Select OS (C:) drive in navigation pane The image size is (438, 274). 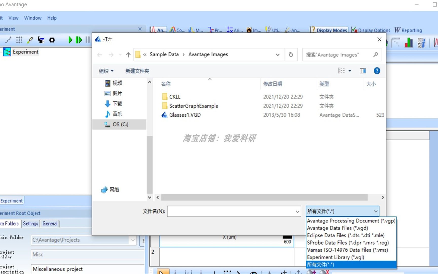[119, 124]
